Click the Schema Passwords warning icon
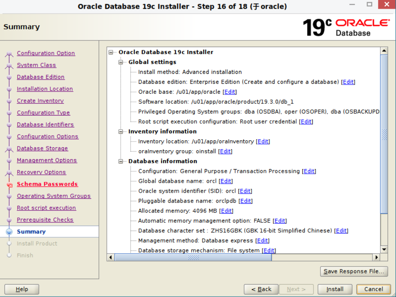Viewport: 396px width, 297px height. (x=10, y=184)
